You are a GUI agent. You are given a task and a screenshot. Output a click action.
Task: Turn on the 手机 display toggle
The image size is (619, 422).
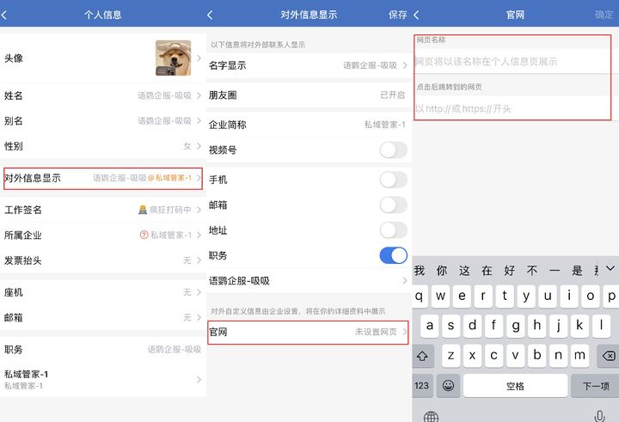[x=393, y=180]
